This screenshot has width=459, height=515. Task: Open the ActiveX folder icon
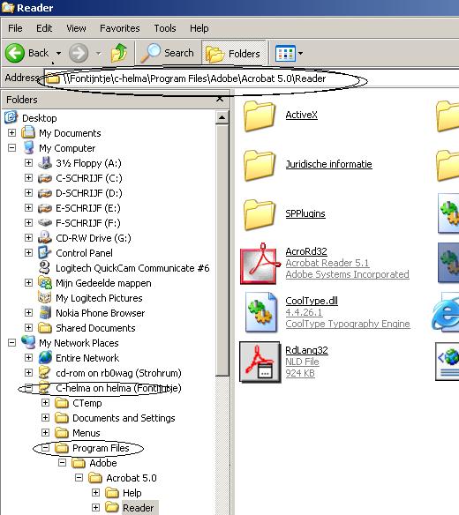click(x=260, y=116)
